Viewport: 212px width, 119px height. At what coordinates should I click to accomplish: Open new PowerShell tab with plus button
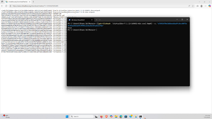(x=96, y=20)
